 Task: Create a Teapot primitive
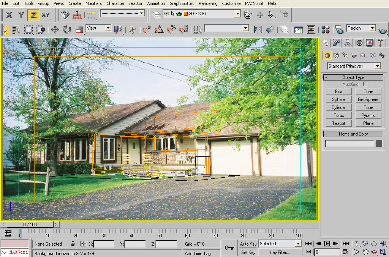[x=338, y=123]
